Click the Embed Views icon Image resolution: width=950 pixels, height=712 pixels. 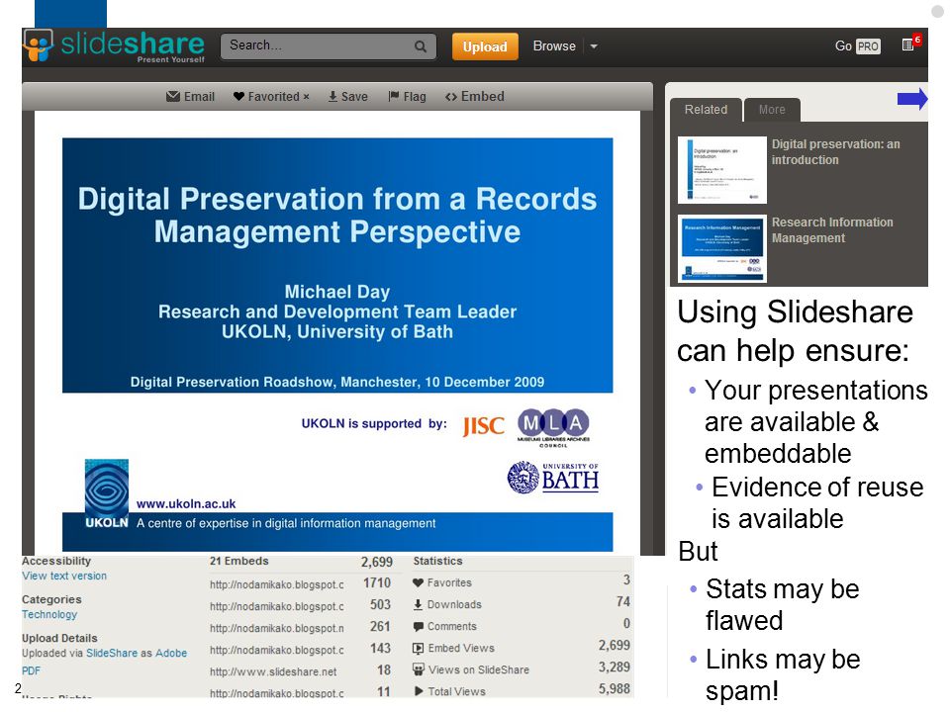pyautogui.click(x=418, y=649)
